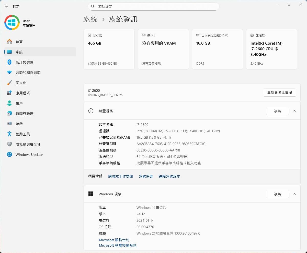This screenshot has width=307, height=253.
Task: Click the 處理器 i7-2600 card
Action: (272, 49)
